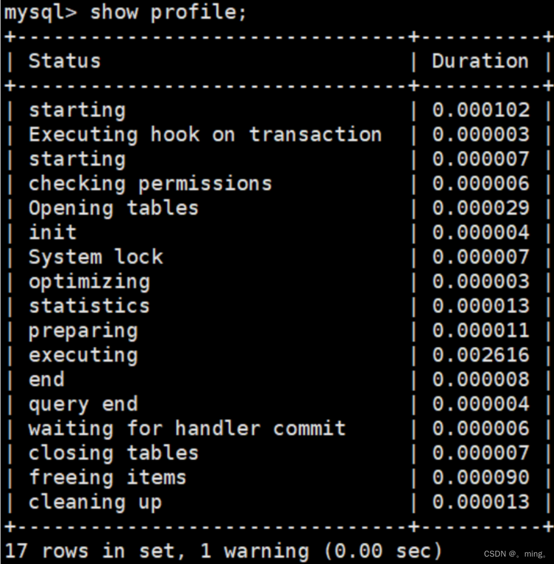
Task: Click the CSDN @ming watermark
Action: (515, 554)
